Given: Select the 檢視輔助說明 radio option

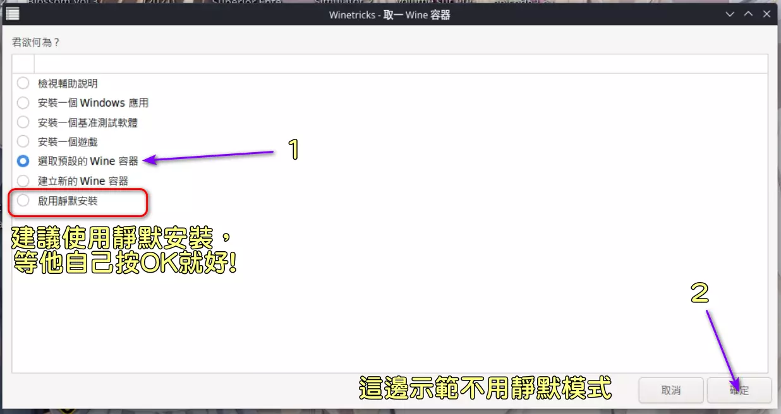Looking at the screenshot, I should click(23, 83).
